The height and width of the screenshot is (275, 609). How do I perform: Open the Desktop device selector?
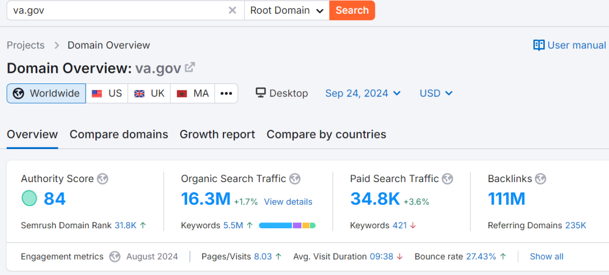[x=282, y=93]
